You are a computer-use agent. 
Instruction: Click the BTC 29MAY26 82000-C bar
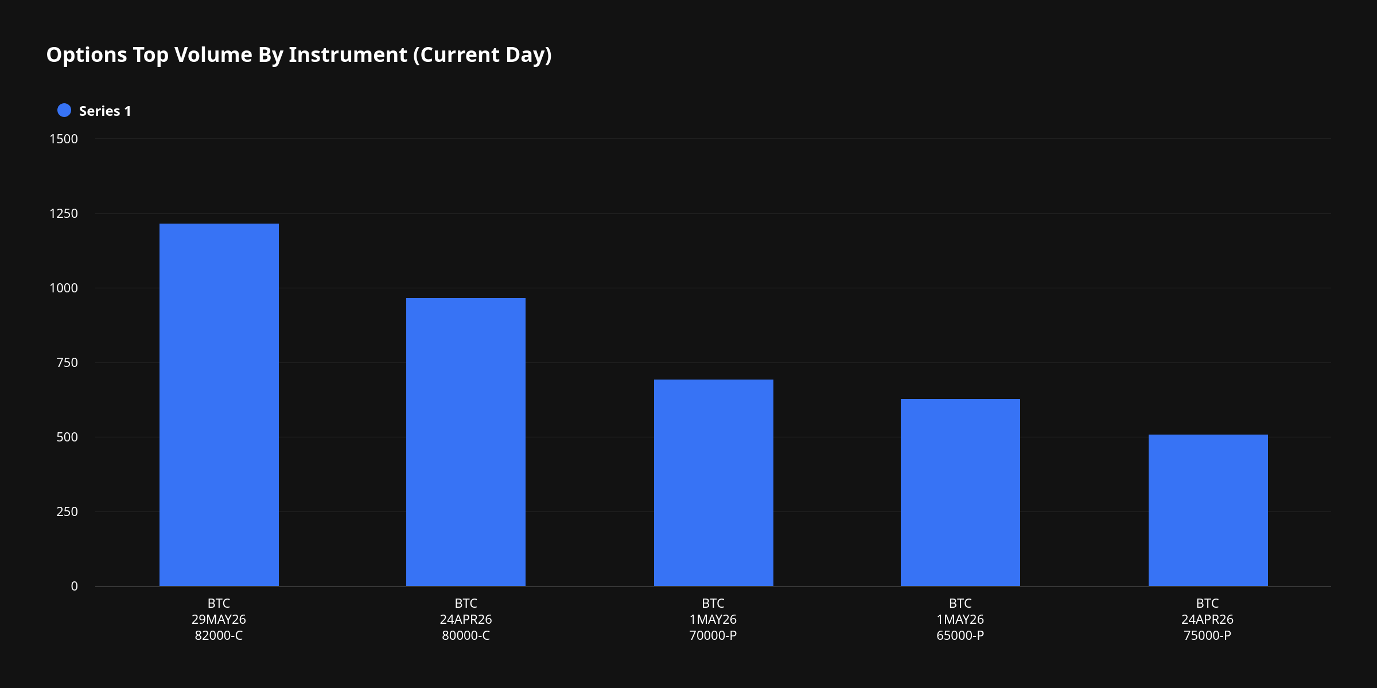219,405
